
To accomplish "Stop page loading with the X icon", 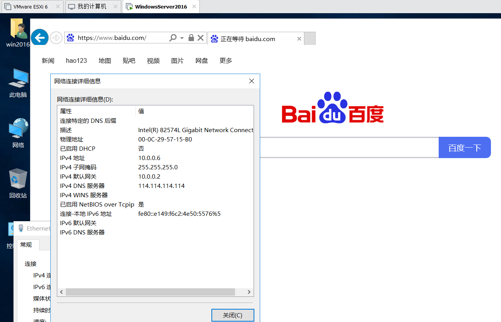I will click(x=201, y=38).
